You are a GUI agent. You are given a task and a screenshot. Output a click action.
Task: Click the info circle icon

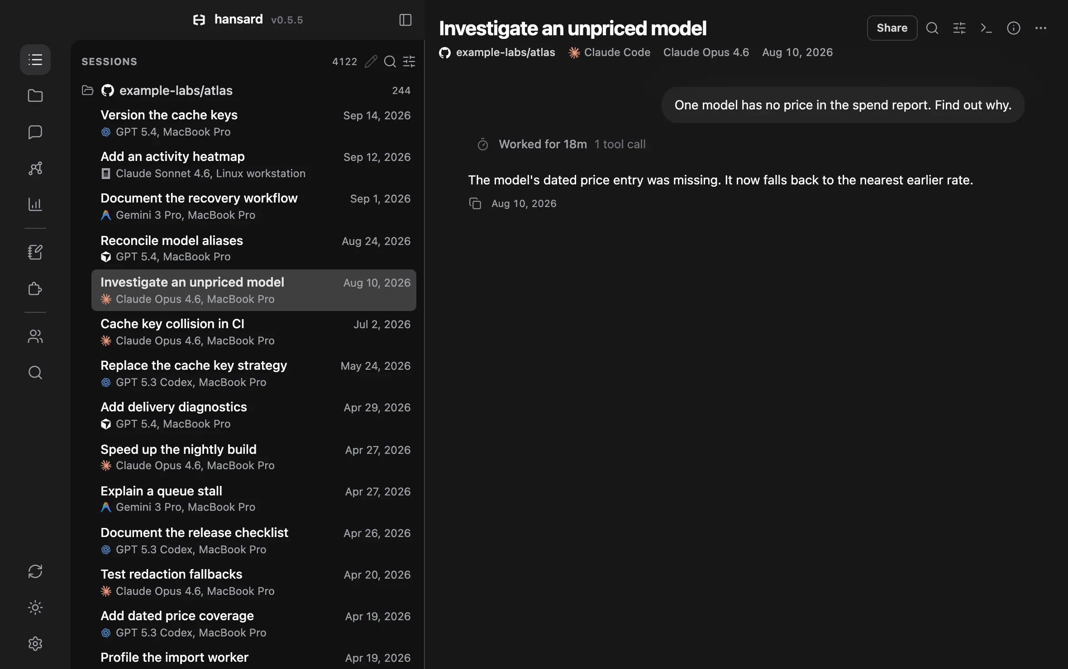pos(1014,28)
